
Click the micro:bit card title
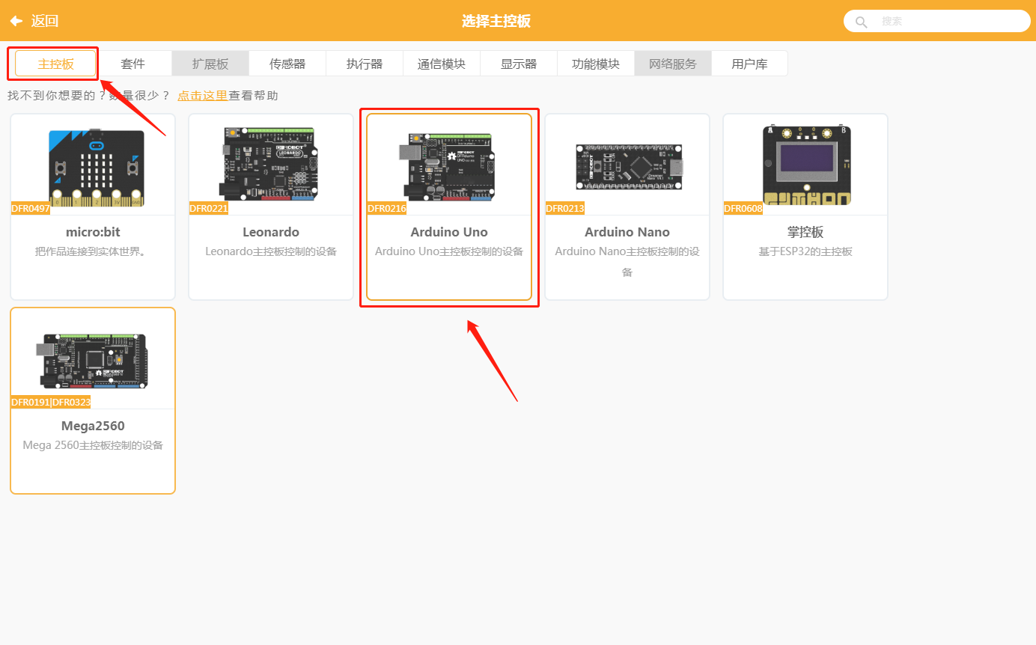[93, 232]
